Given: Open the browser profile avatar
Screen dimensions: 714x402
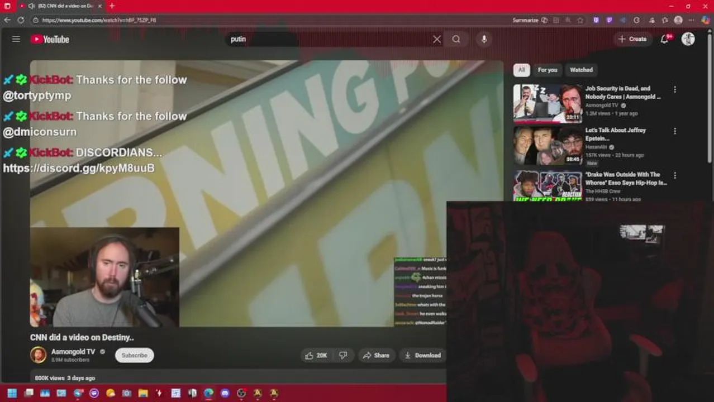Looking at the screenshot, I should pos(678,20).
